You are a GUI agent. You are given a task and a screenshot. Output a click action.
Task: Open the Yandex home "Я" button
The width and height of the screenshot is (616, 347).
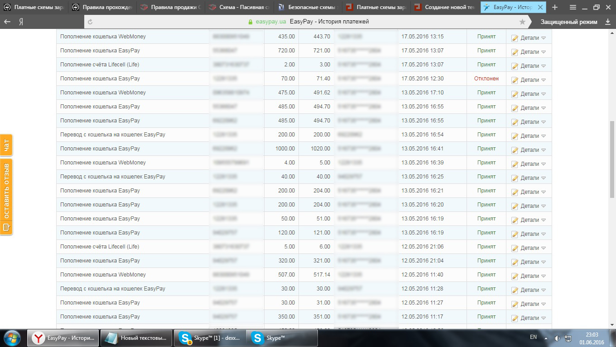click(x=21, y=22)
